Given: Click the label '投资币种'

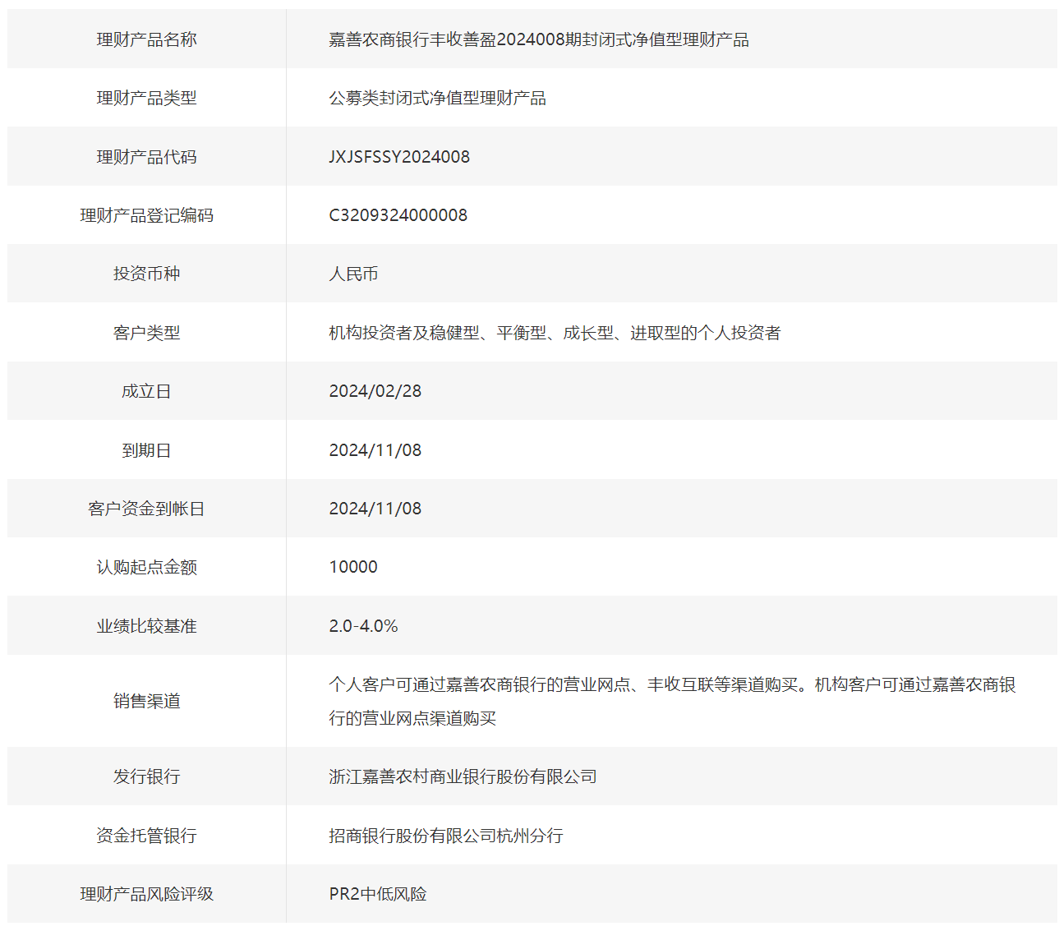Looking at the screenshot, I should 146,274.
